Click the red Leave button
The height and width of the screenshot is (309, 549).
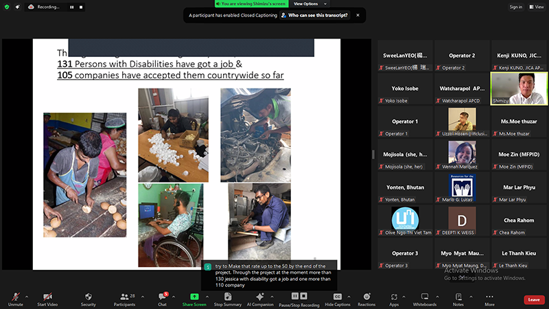[x=534, y=299]
